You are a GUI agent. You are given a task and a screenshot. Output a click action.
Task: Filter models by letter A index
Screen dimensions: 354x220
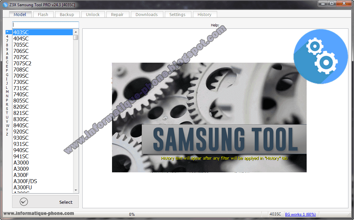point(7,54)
